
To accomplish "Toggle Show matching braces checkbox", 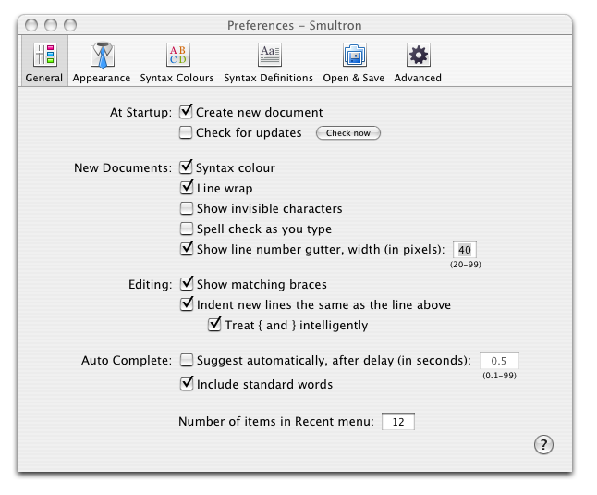I will [x=187, y=284].
